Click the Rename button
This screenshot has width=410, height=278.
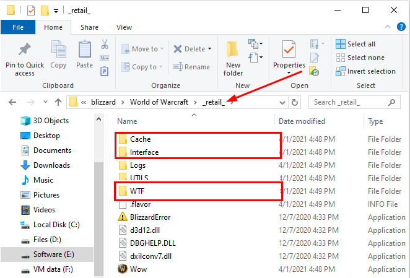click(x=191, y=67)
